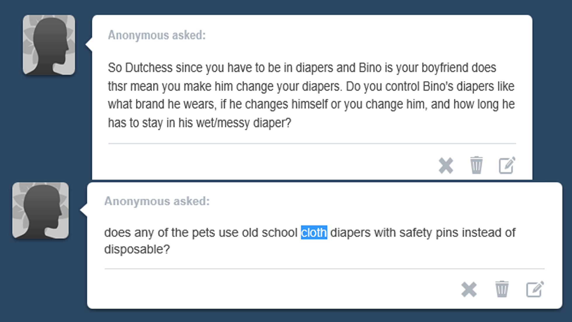The height and width of the screenshot is (322, 572).
Task: Click the first "Anonymous asked:" header
Action: point(157,35)
